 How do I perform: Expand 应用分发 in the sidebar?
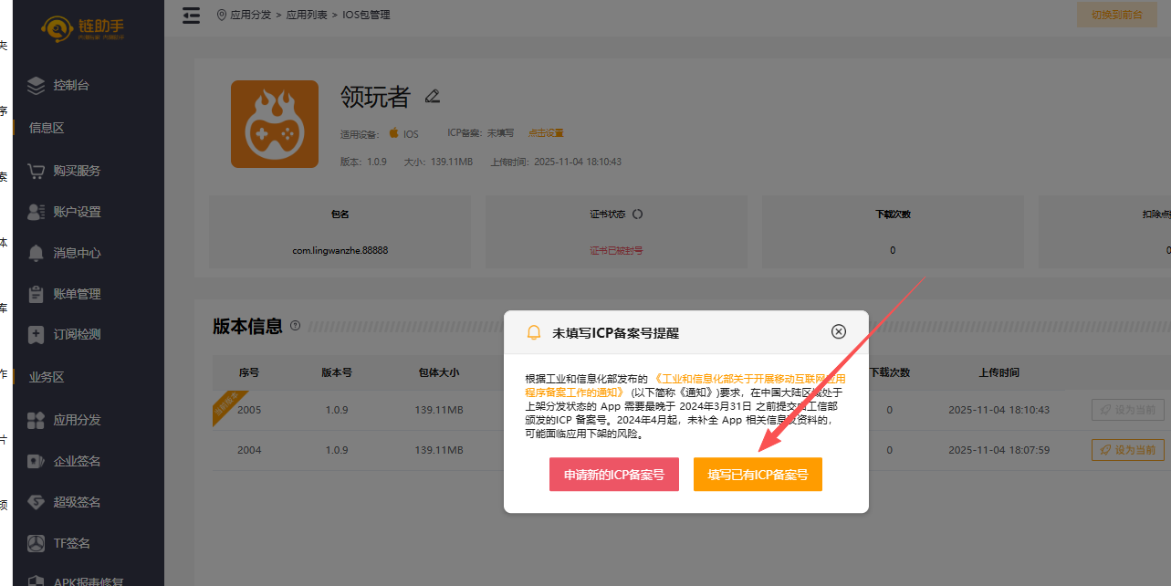point(77,420)
